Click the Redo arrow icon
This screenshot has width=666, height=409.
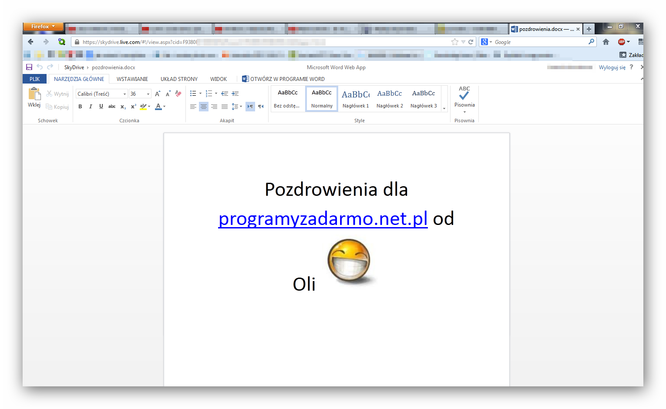tap(50, 67)
